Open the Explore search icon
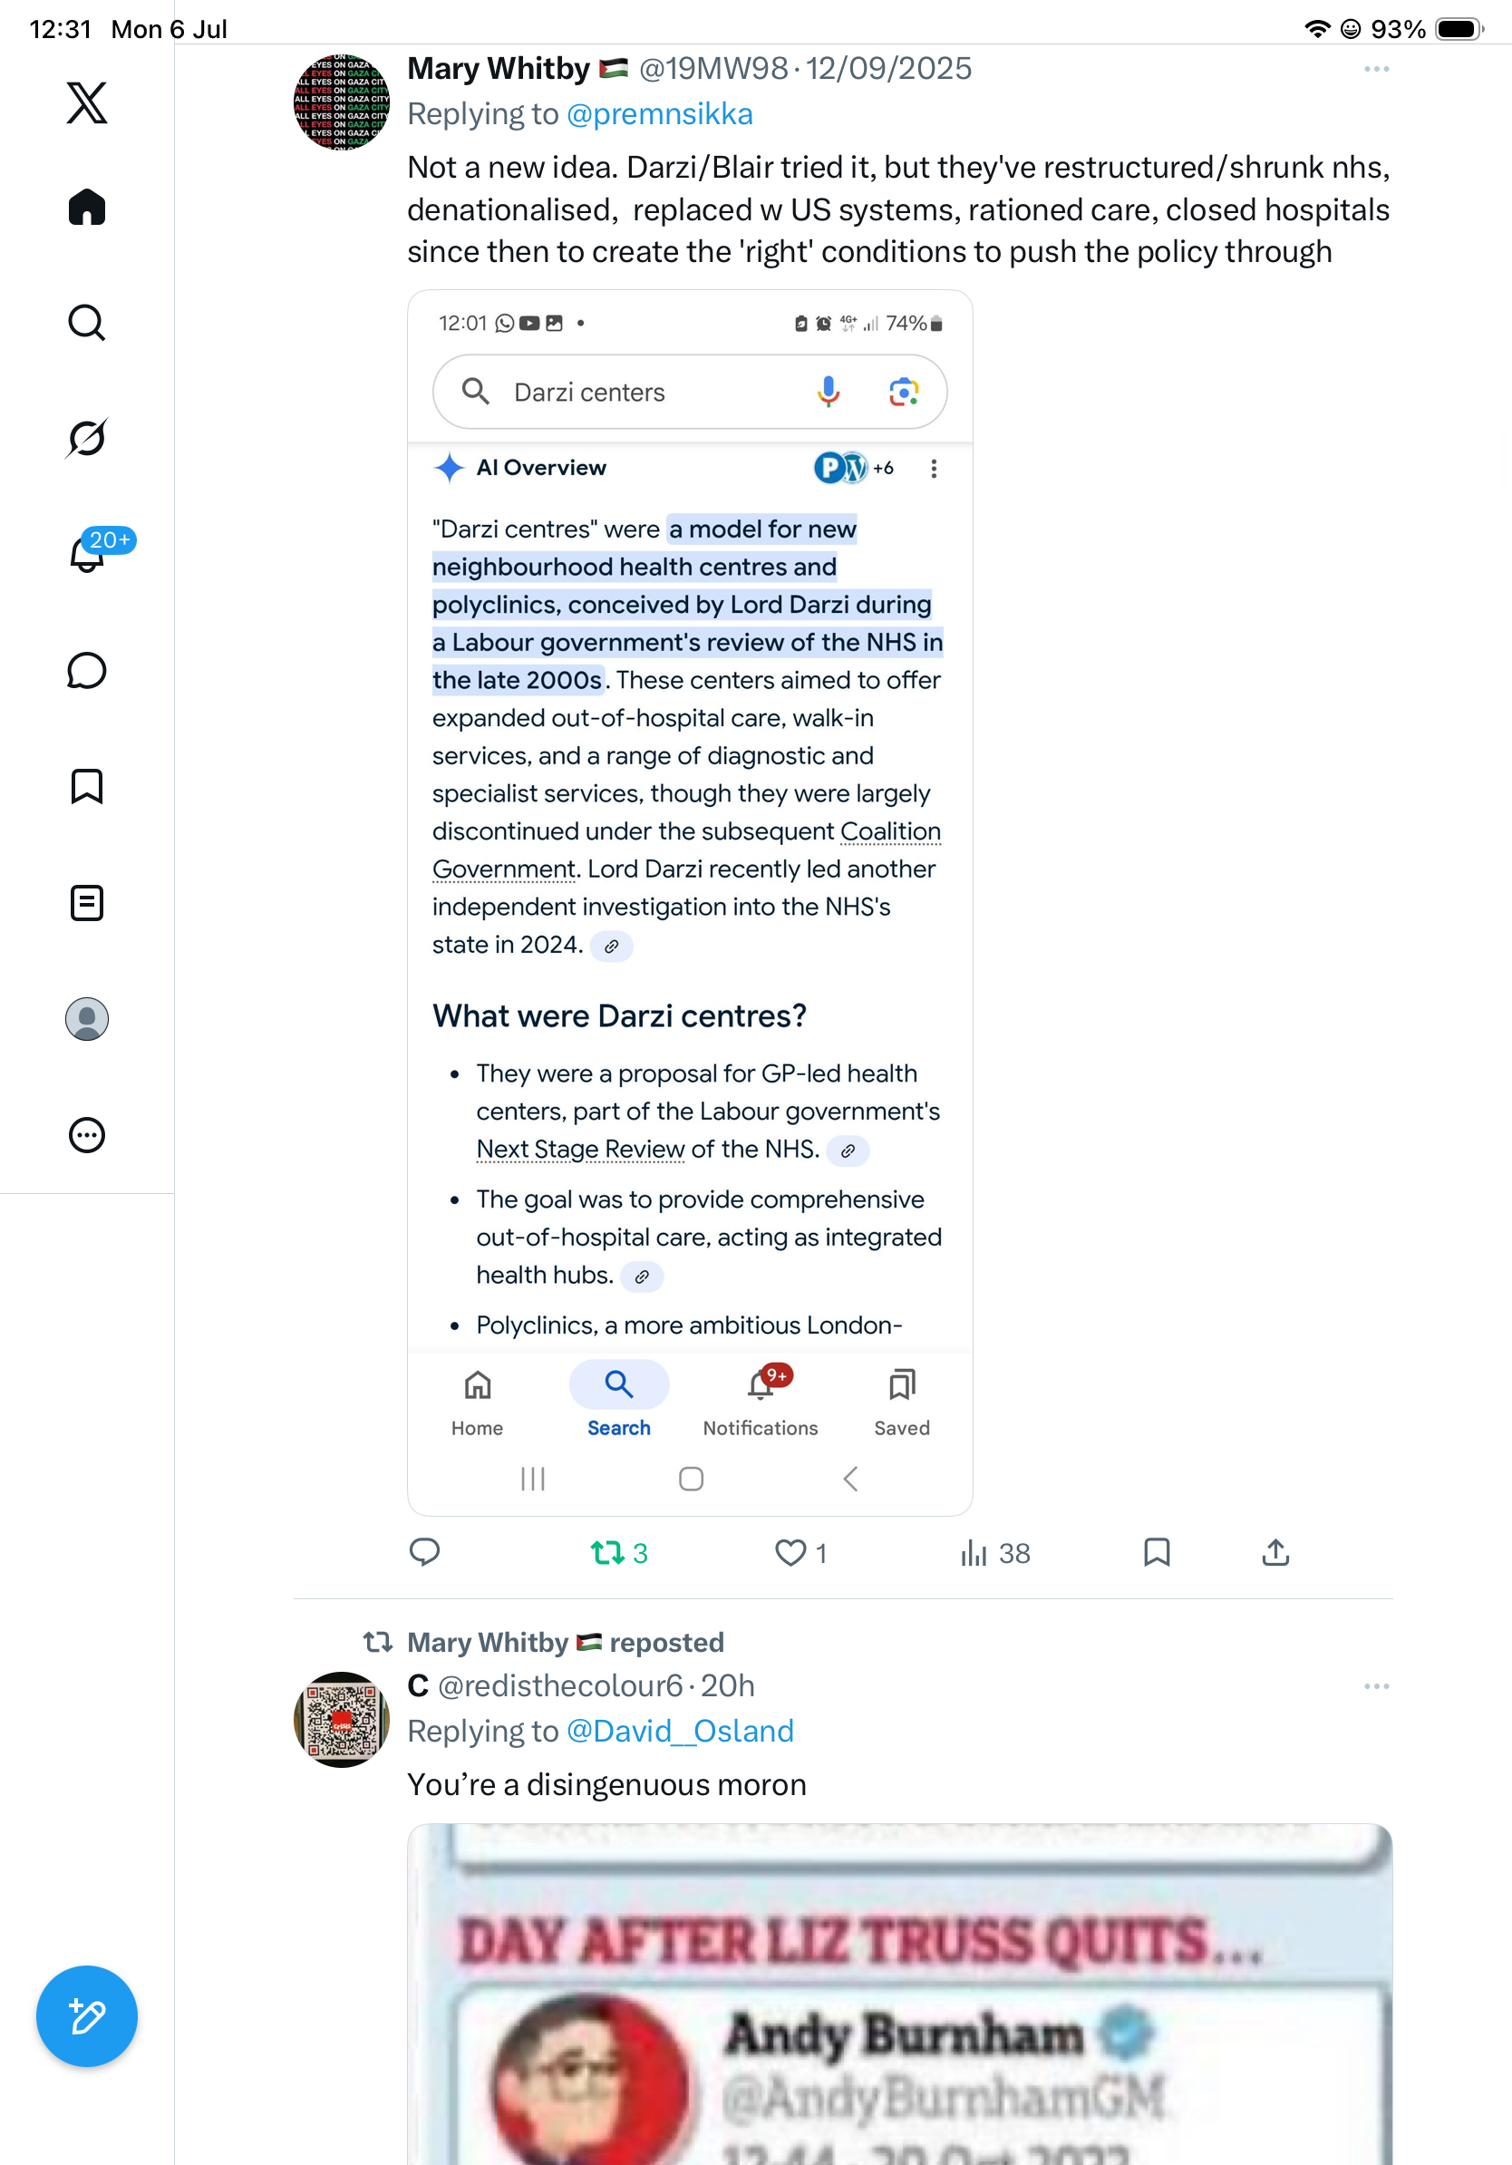1512x2165 pixels. coord(87,323)
